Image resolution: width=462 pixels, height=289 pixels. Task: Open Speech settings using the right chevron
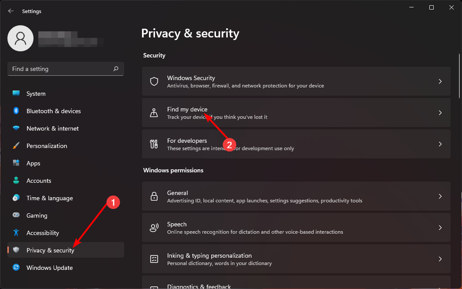pyautogui.click(x=440, y=227)
